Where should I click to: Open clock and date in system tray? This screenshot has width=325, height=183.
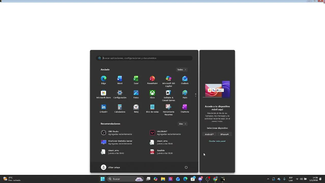[314, 179]
